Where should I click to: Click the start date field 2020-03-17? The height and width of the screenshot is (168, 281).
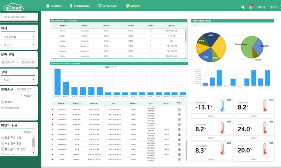click(x=8, y=62)
